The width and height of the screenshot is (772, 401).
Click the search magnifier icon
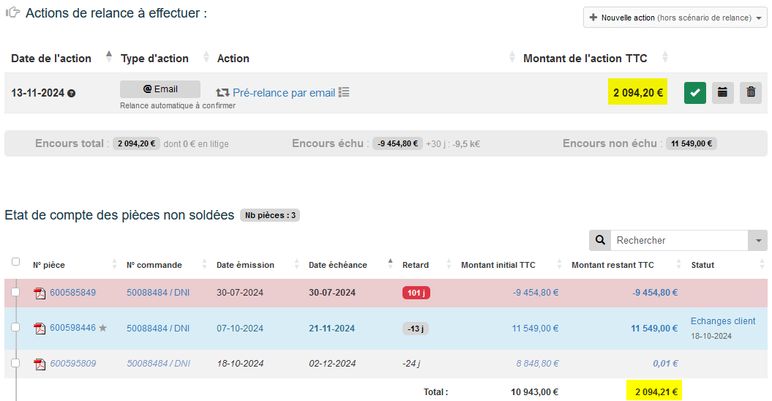coord(600,240)
